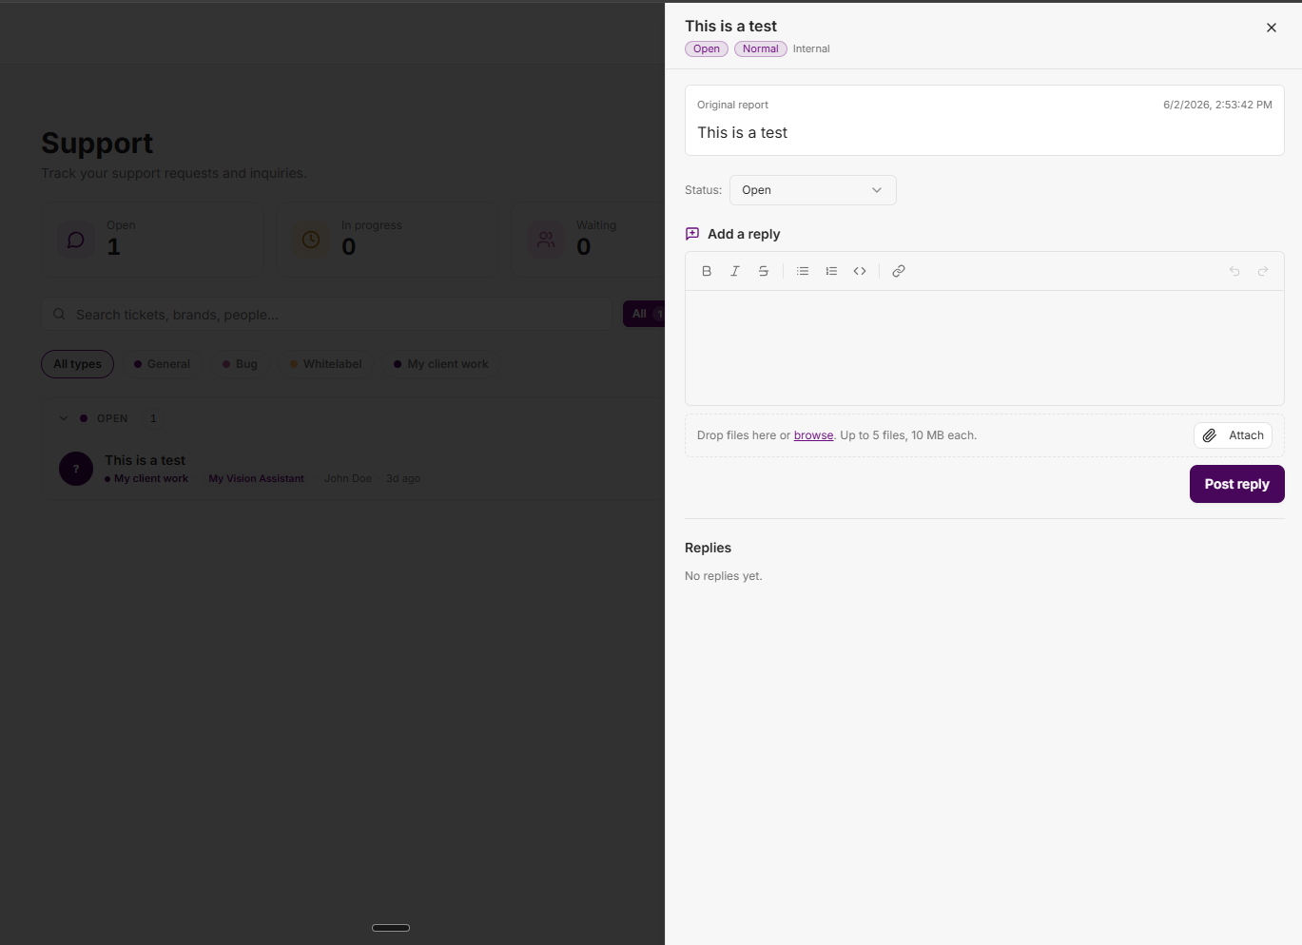Select the All tab next to search
The image size is (1302, 945).
click(645, 314)
